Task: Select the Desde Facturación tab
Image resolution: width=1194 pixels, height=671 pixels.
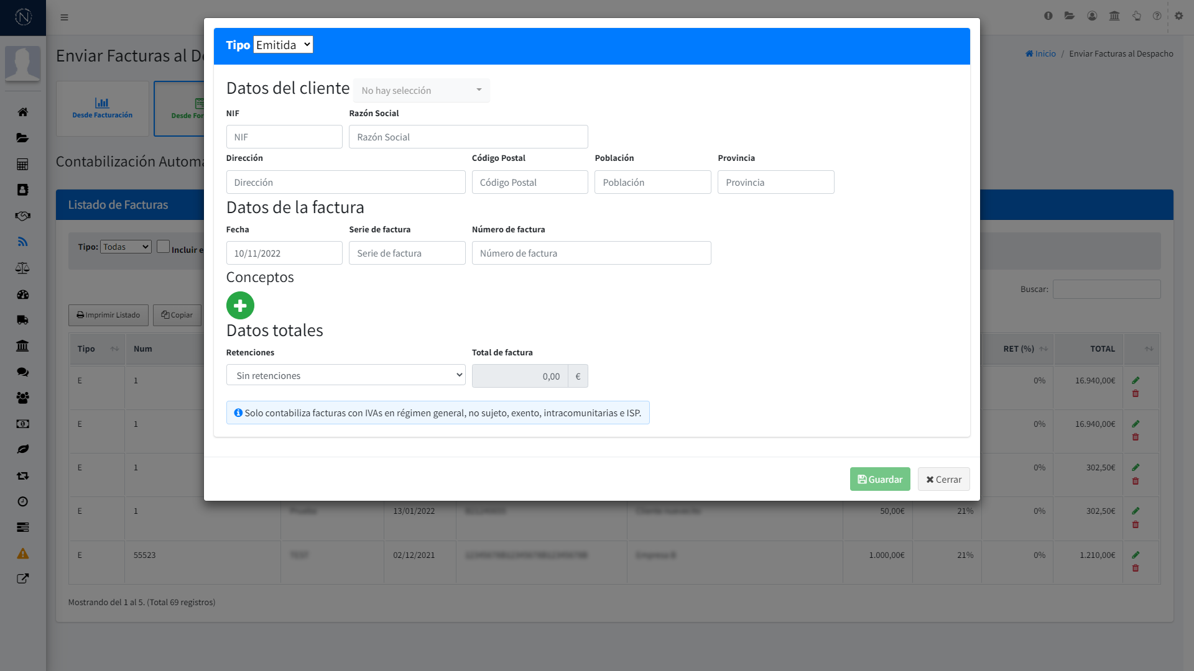Action: (x=103, y=108)
